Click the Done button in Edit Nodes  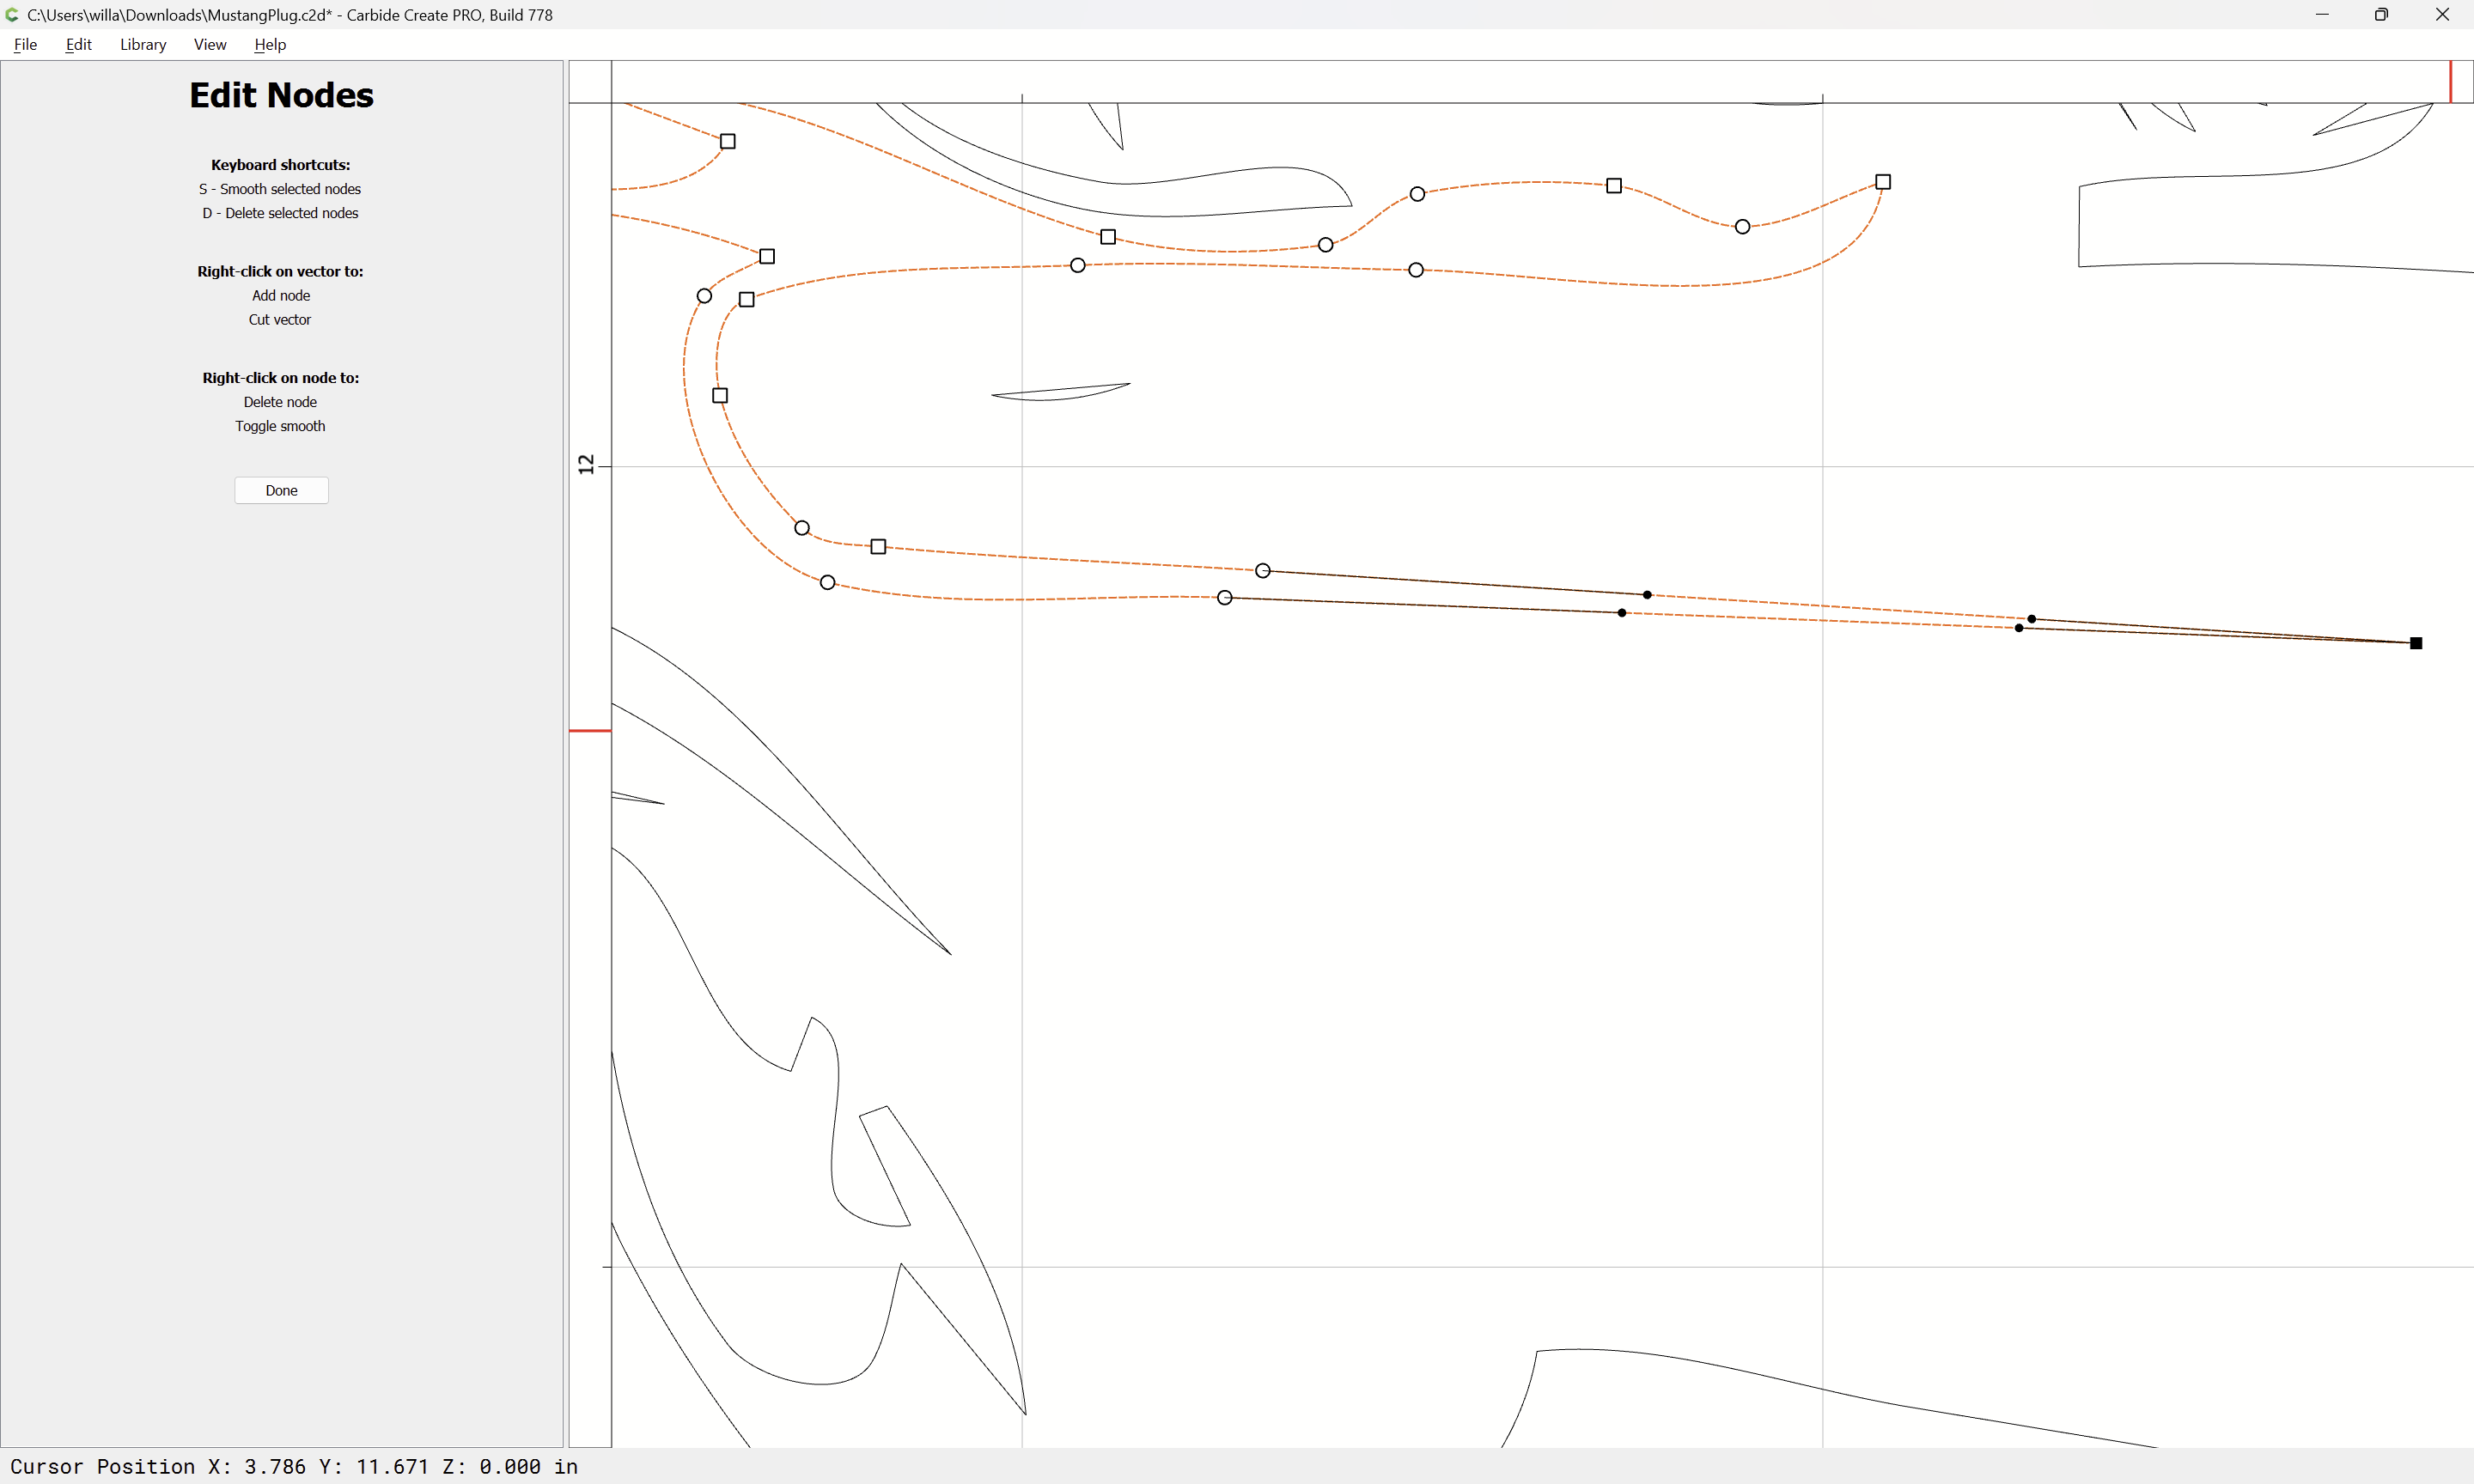click(x=281, y=490)
